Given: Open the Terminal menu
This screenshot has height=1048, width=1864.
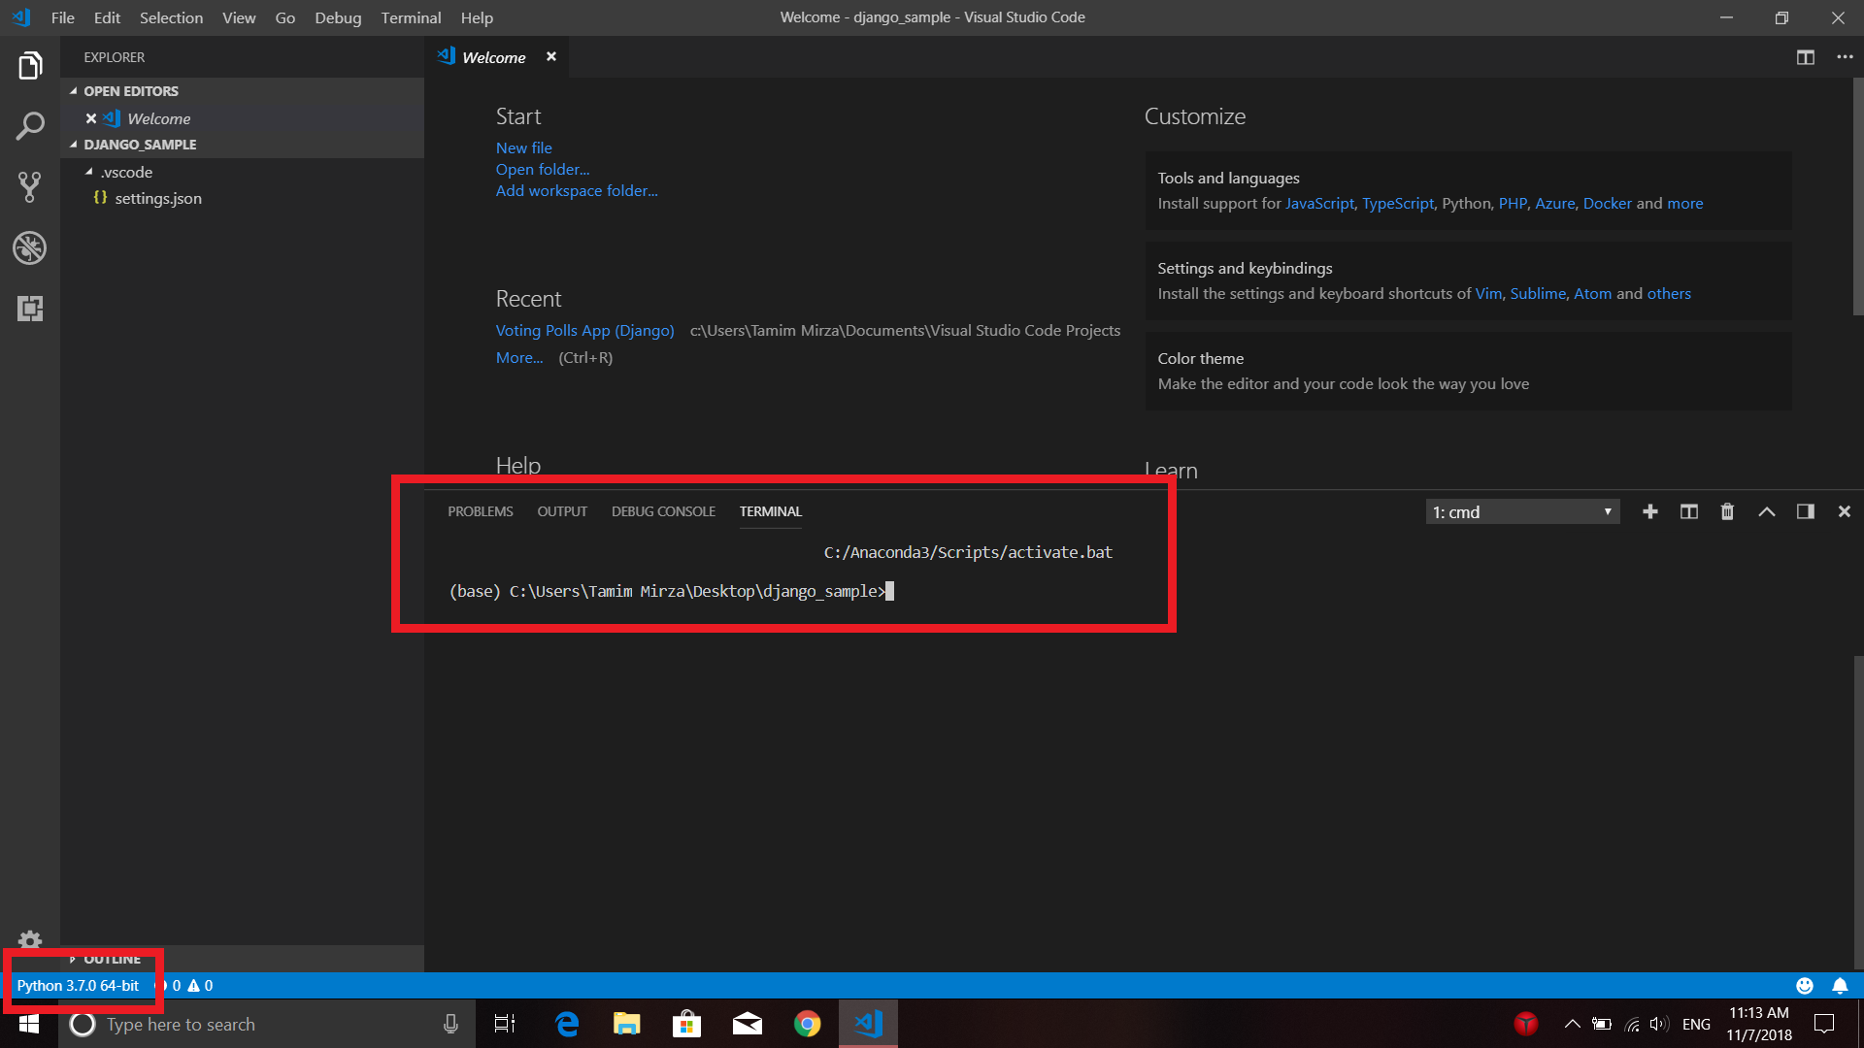Looking at the screenshot, I should (411, 17).
